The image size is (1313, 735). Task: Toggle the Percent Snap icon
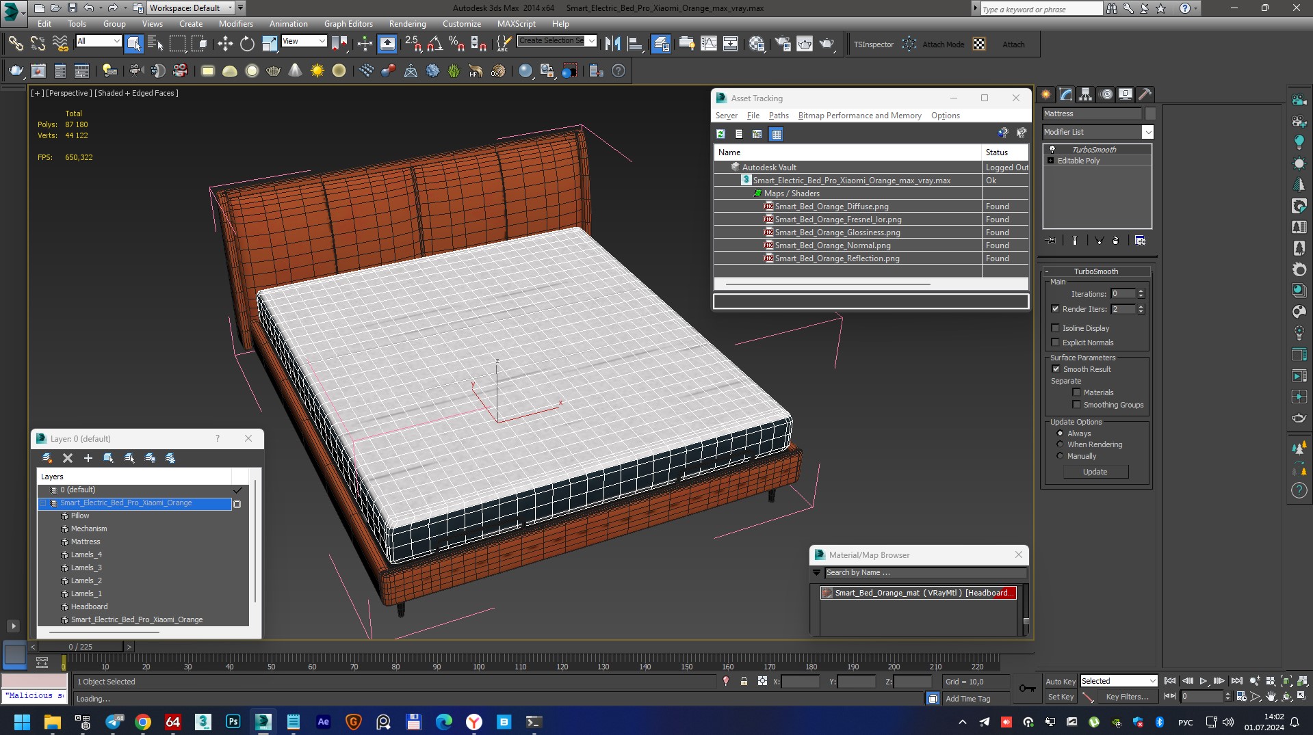click(456, 44)
